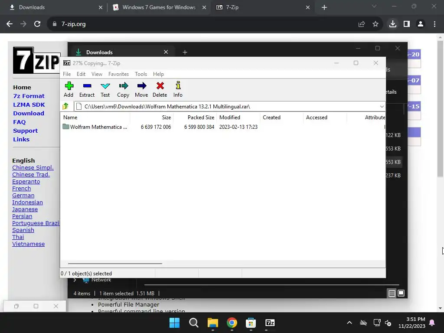Close the 7-Zip browser tab

(x=308, y=8)
